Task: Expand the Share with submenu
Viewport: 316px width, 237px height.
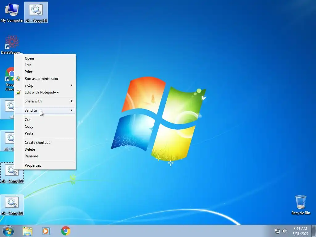Action: pyautogui.click(x=45, y=101)
